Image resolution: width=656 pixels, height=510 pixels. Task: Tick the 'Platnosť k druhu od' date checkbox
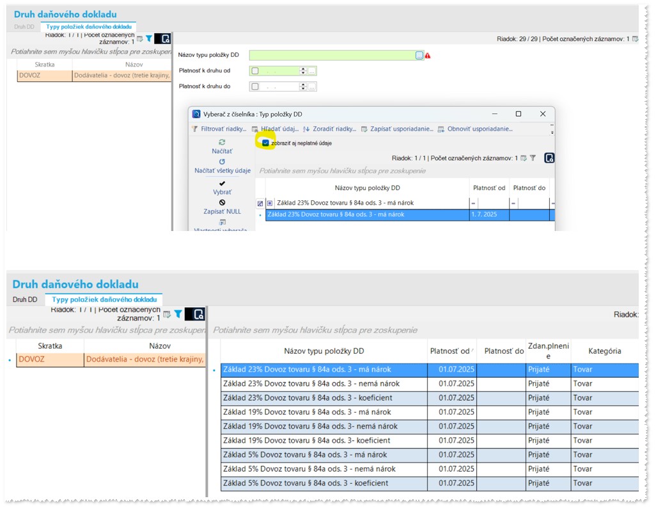click(x=255, y=71)
